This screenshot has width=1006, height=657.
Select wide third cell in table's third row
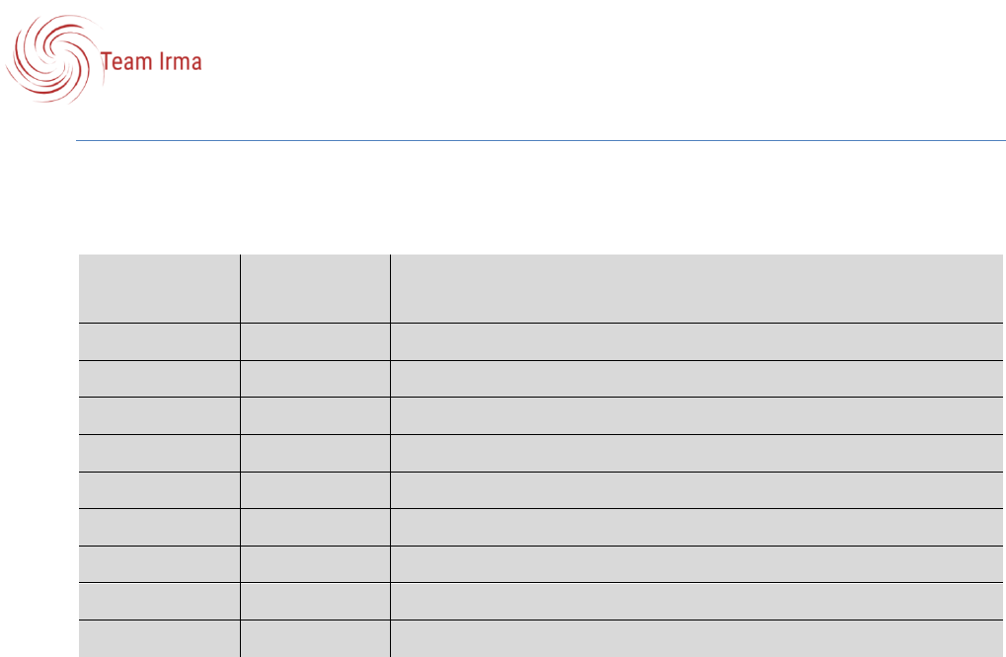[696, 379]
